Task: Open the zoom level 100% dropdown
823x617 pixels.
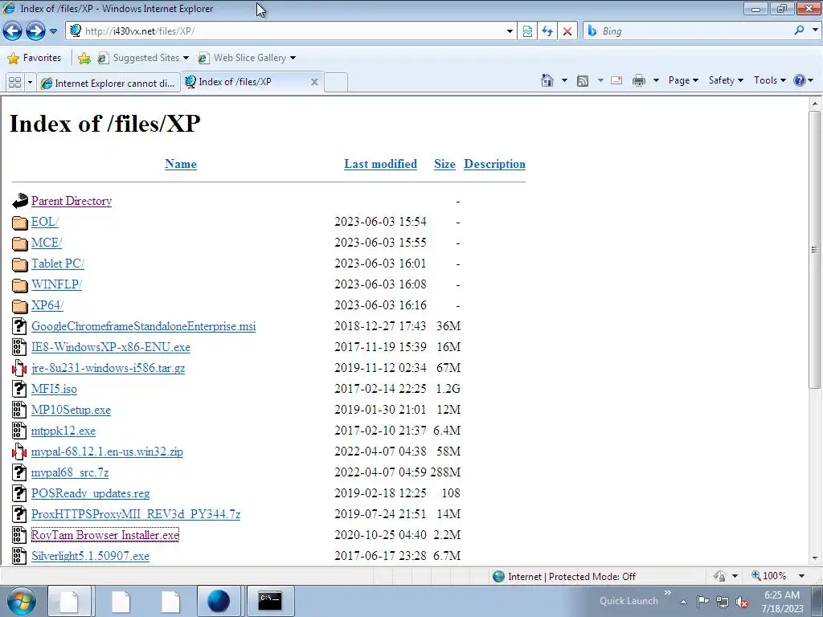Action: [801, 576]
